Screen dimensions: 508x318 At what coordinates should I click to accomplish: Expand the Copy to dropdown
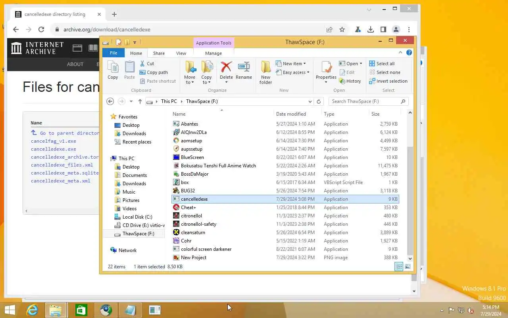(206, 82)
